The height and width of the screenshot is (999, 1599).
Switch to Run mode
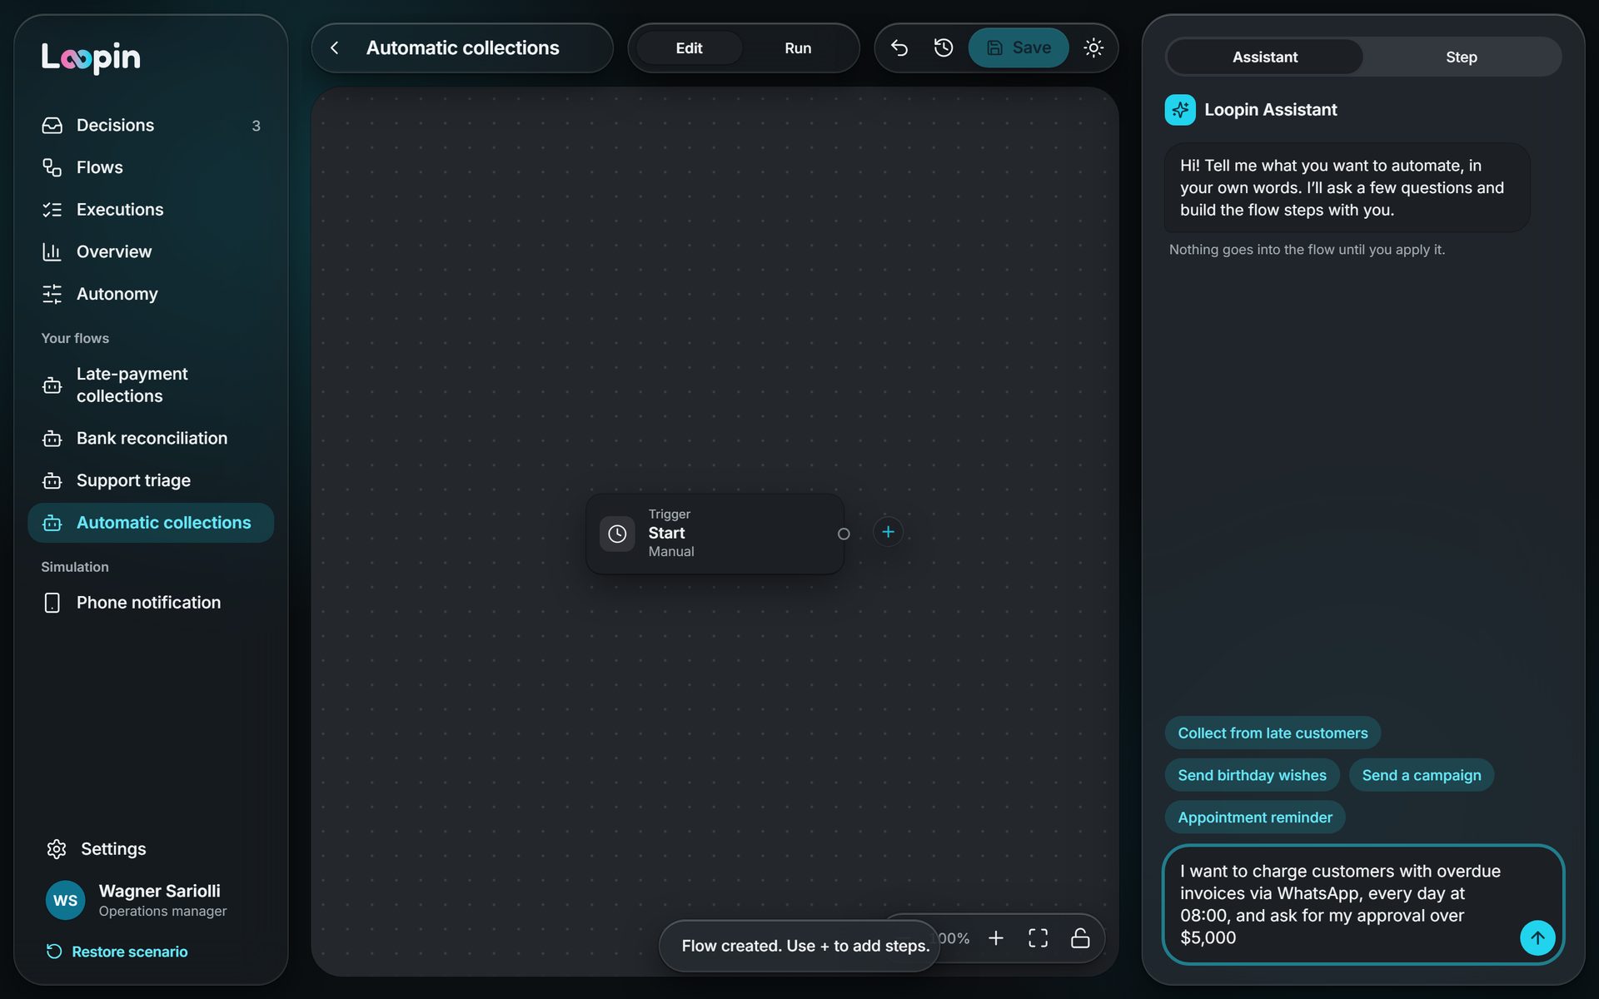coord(798,48)
